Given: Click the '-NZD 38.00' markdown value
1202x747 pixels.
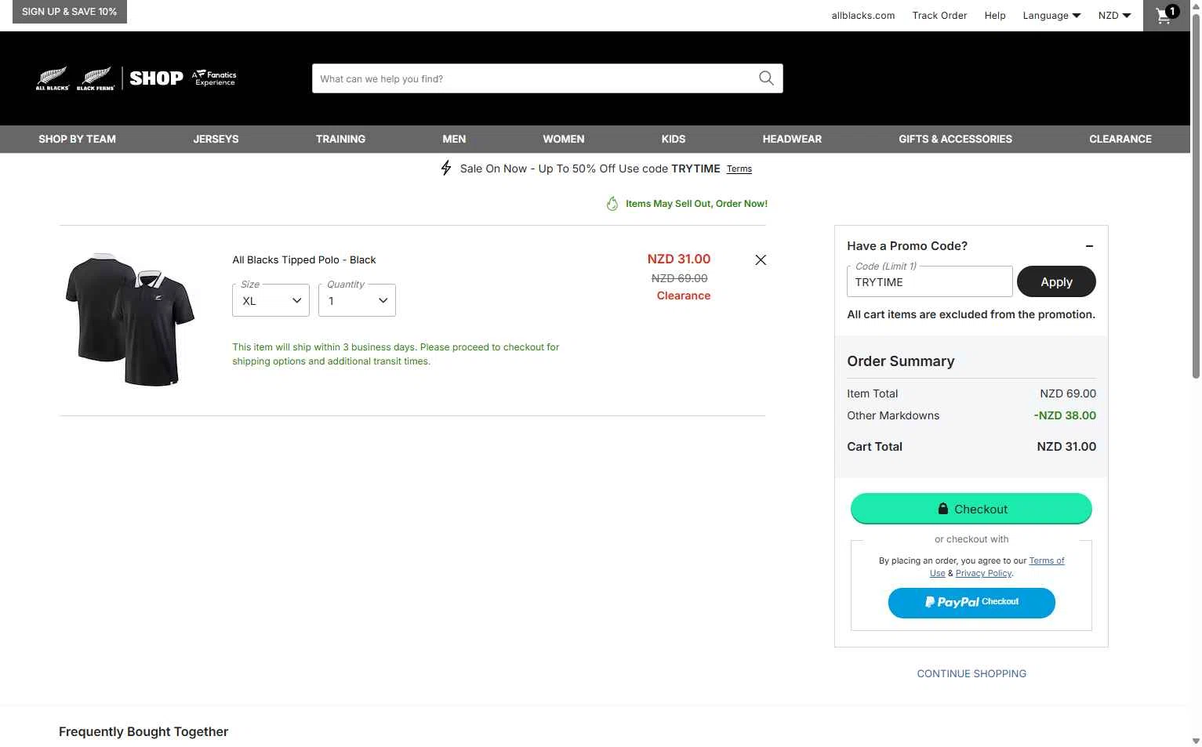Looking at the screenshot, I should (1065, 415).
